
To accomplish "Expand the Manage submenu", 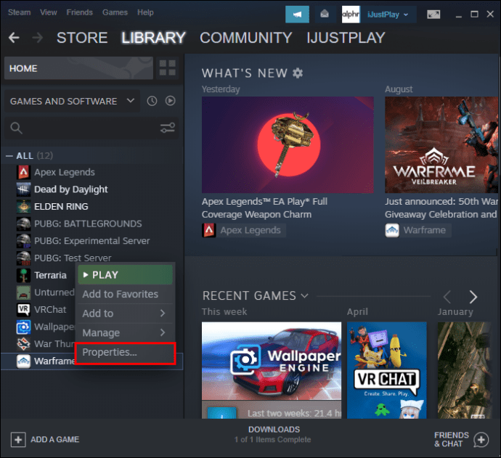I will 125,333.
